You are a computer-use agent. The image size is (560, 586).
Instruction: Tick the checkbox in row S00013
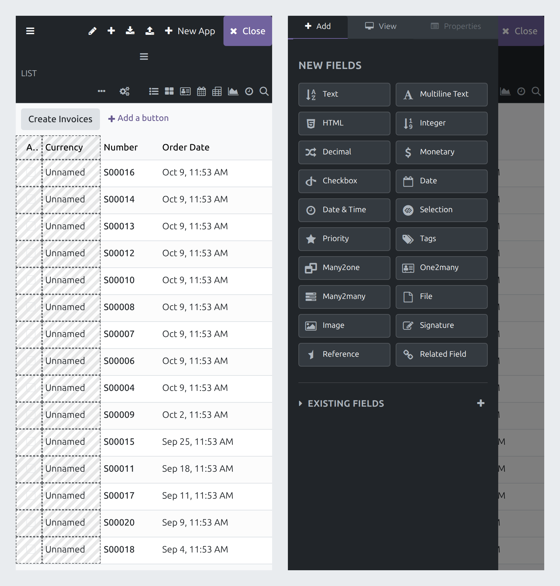click(x=31, y=226)
